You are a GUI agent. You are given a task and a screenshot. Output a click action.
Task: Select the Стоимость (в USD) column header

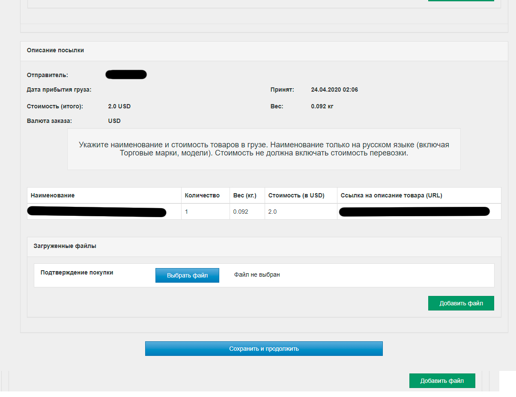click(296, 195)
